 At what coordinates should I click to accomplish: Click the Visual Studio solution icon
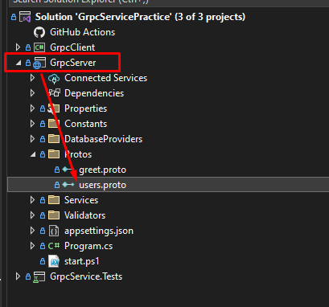[x=25, y=17]
